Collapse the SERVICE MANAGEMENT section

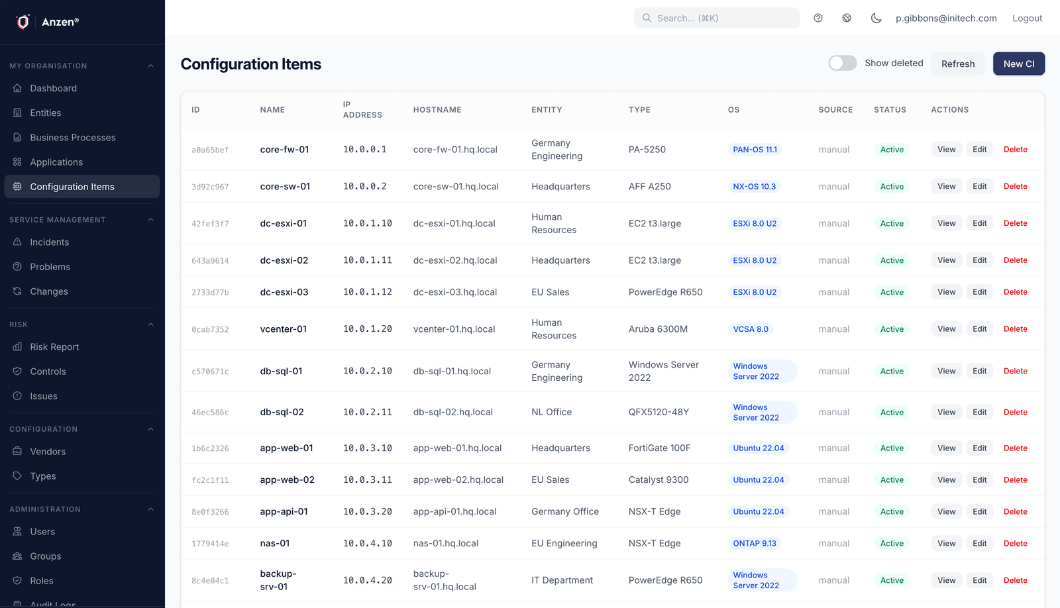click(150, 219)
